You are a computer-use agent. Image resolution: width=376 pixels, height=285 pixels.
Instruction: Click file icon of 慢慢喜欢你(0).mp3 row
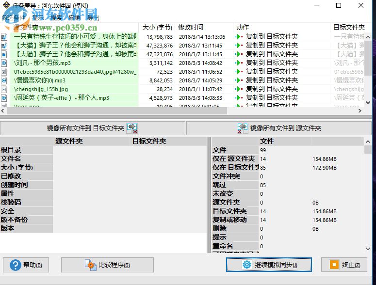point(4,80)
